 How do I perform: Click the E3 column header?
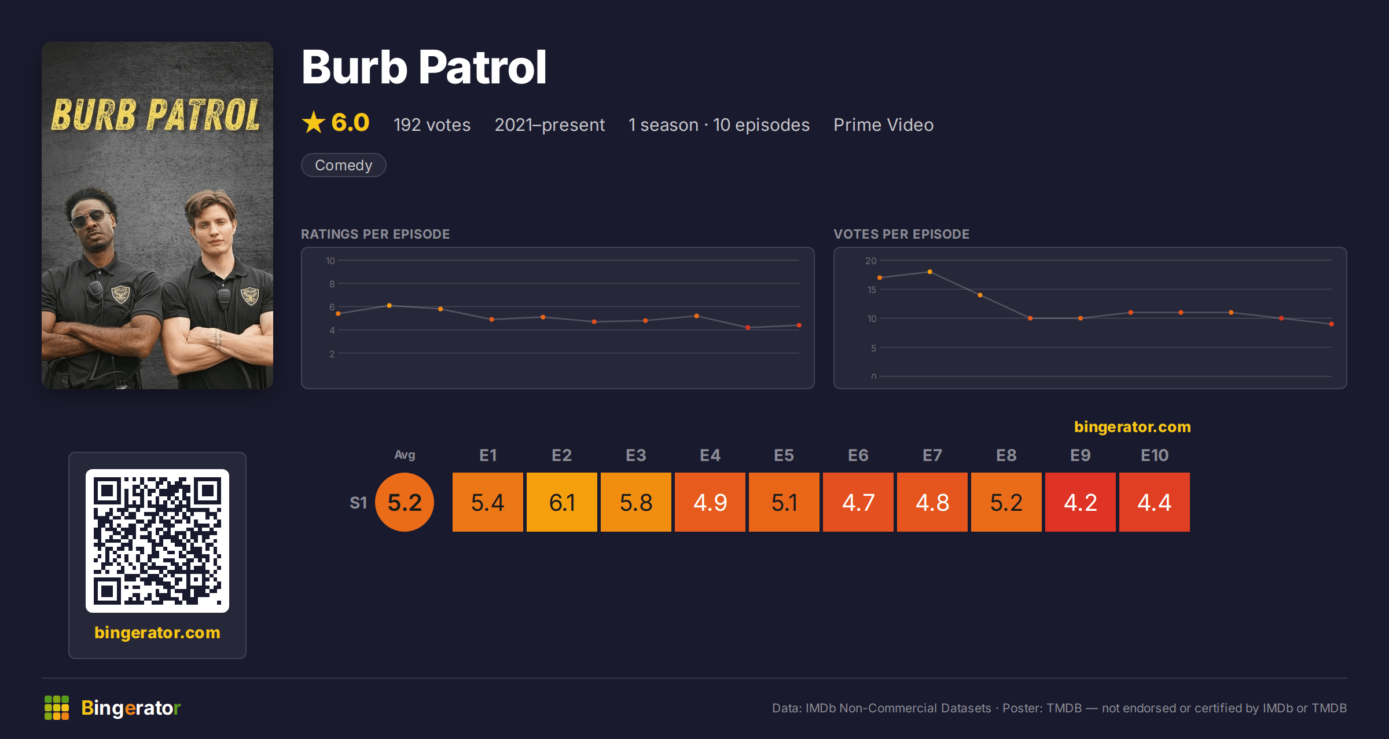click(x=636, y=455)
